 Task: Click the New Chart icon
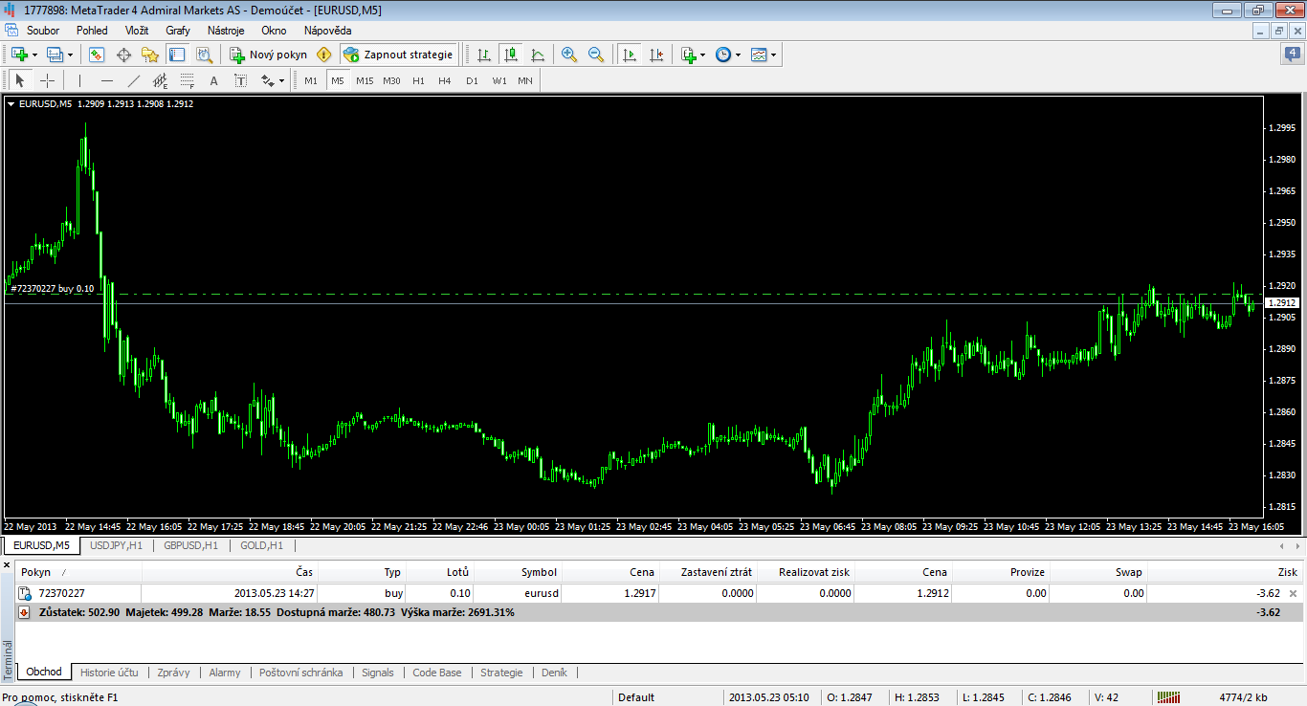[19, 55]
